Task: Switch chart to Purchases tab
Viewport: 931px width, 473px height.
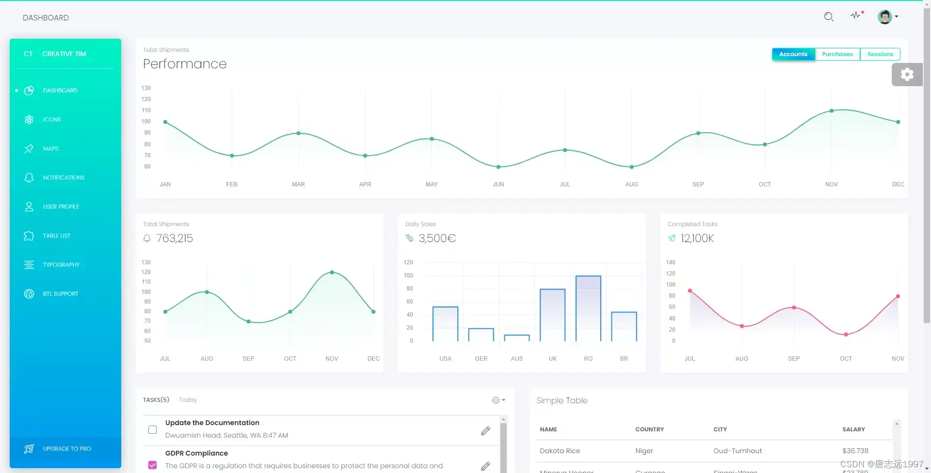Action: click(x=837, y=54)
